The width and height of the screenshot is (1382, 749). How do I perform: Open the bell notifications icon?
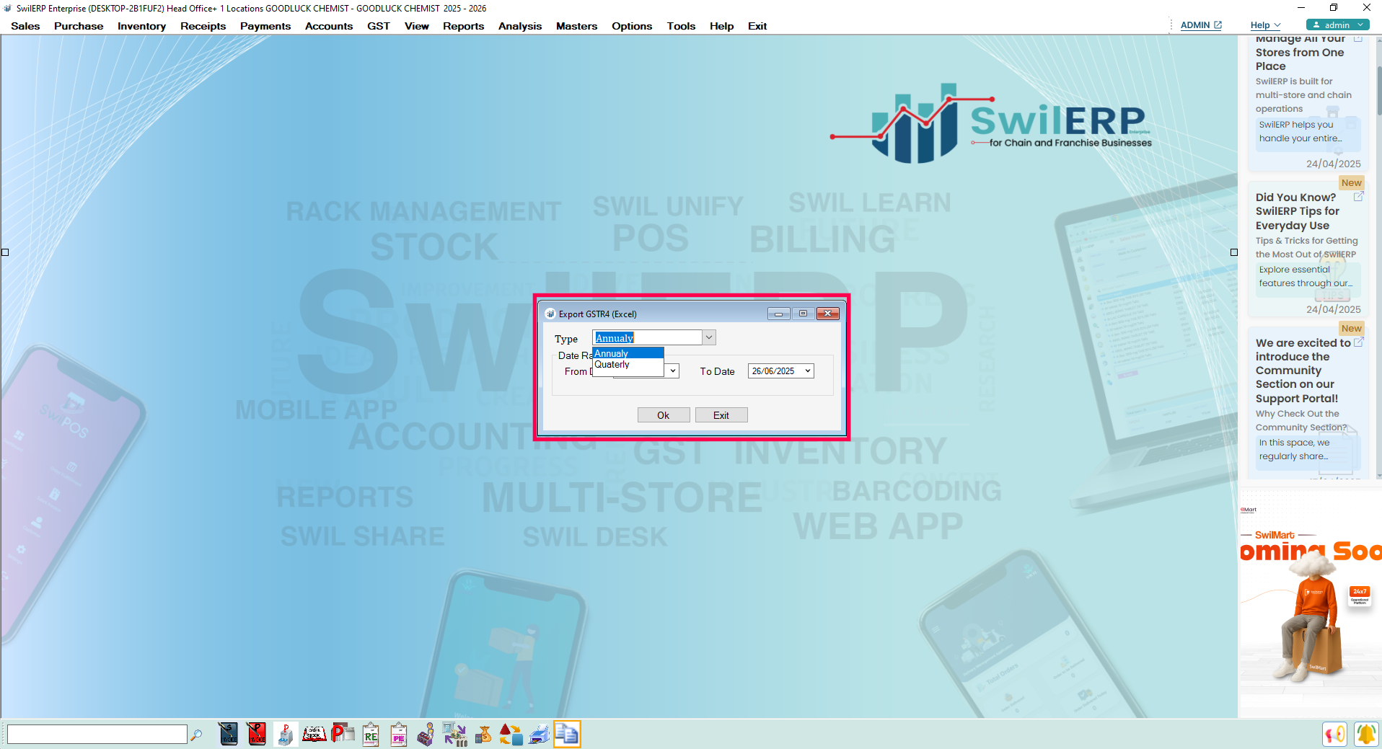pos(1366,734)
